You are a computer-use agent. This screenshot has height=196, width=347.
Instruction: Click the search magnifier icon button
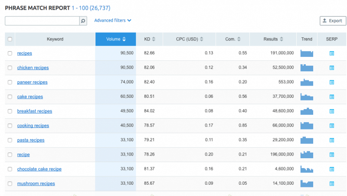click(83, 21)
